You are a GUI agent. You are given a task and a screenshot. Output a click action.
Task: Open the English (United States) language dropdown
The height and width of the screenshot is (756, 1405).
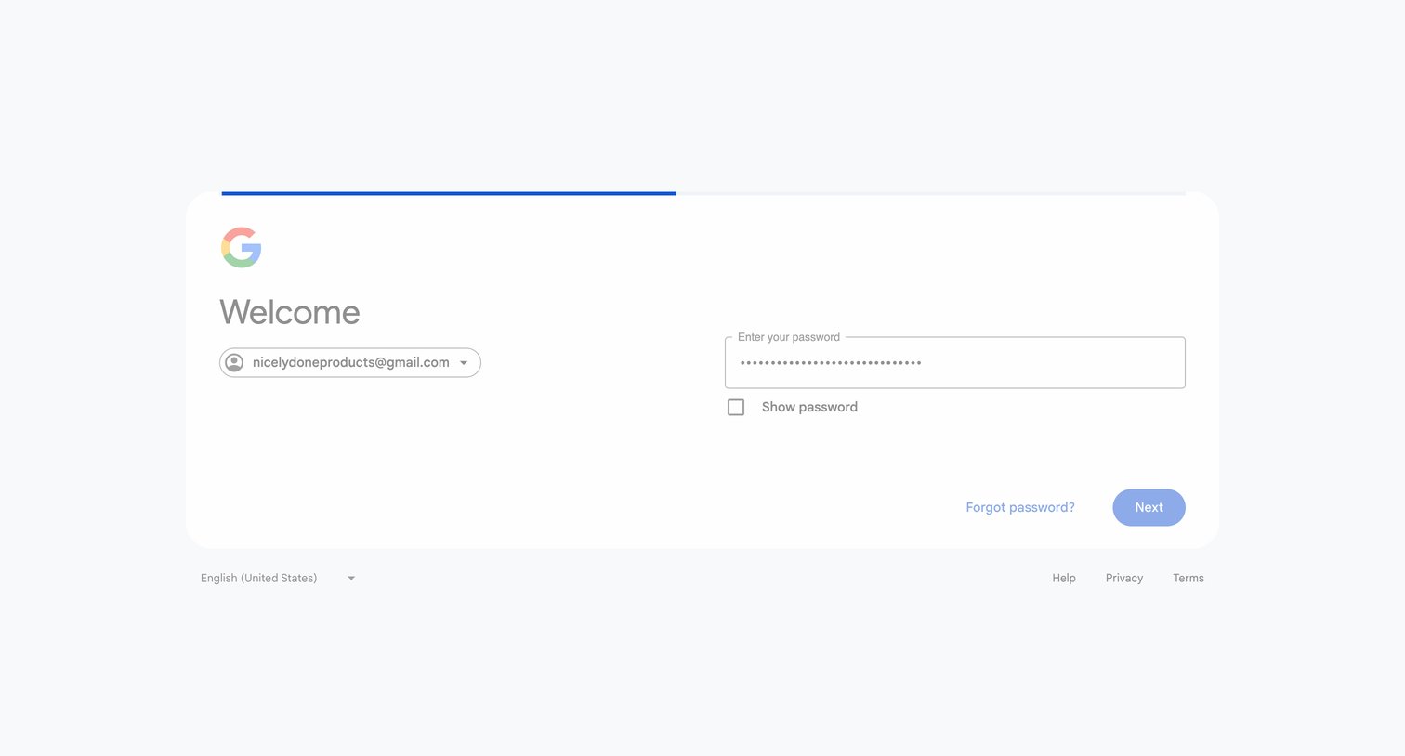(278, 578)
